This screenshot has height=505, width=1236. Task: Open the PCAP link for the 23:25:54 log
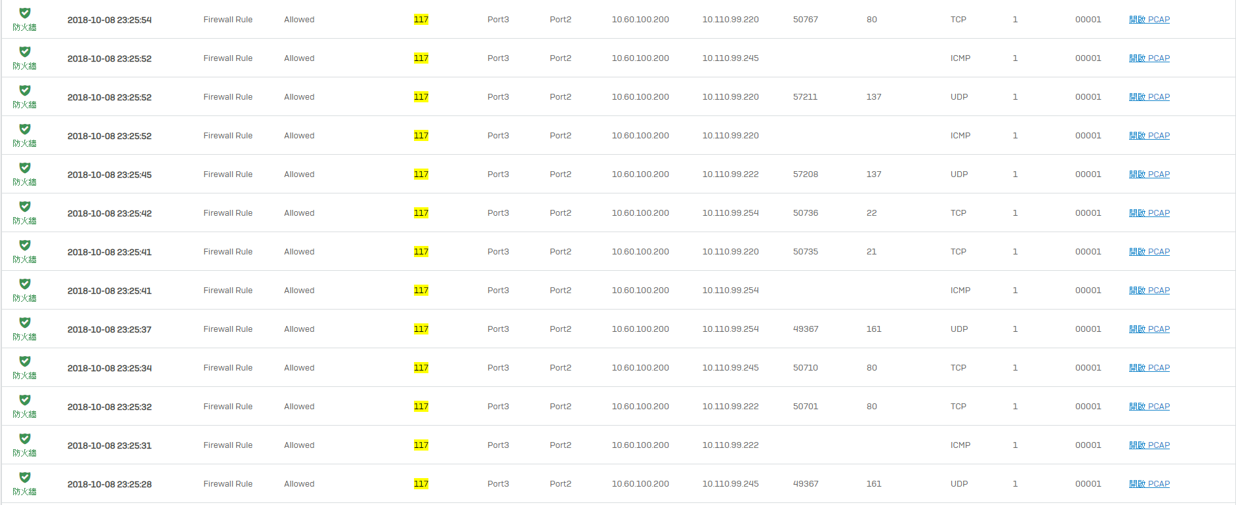pos(1149,20)
